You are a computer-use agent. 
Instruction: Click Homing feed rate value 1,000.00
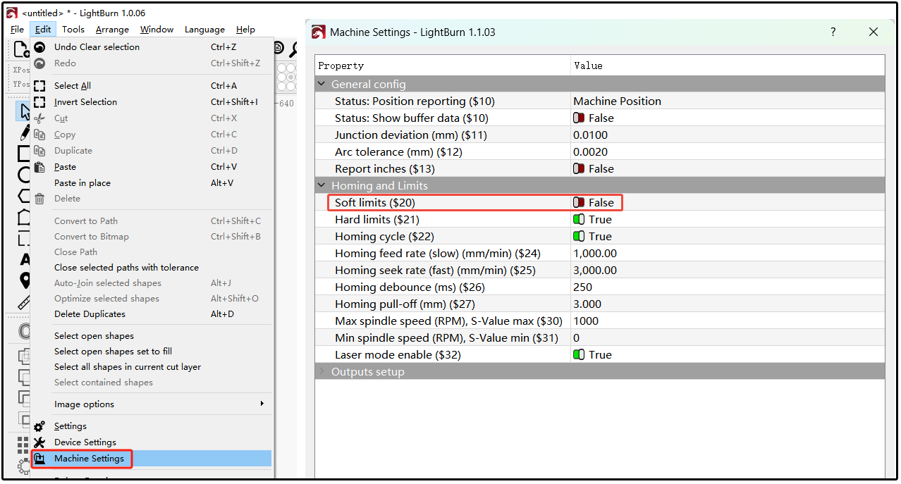tap(728, 254)
